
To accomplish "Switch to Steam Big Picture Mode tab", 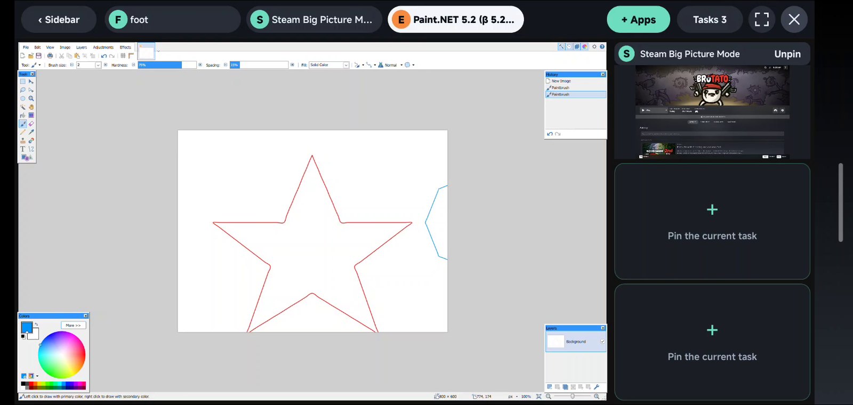I will [x=314, y=20].
